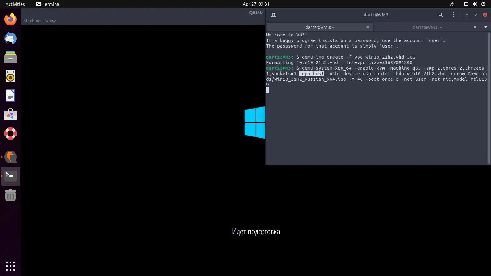Click the Windows logo in QEMU display

255,122
